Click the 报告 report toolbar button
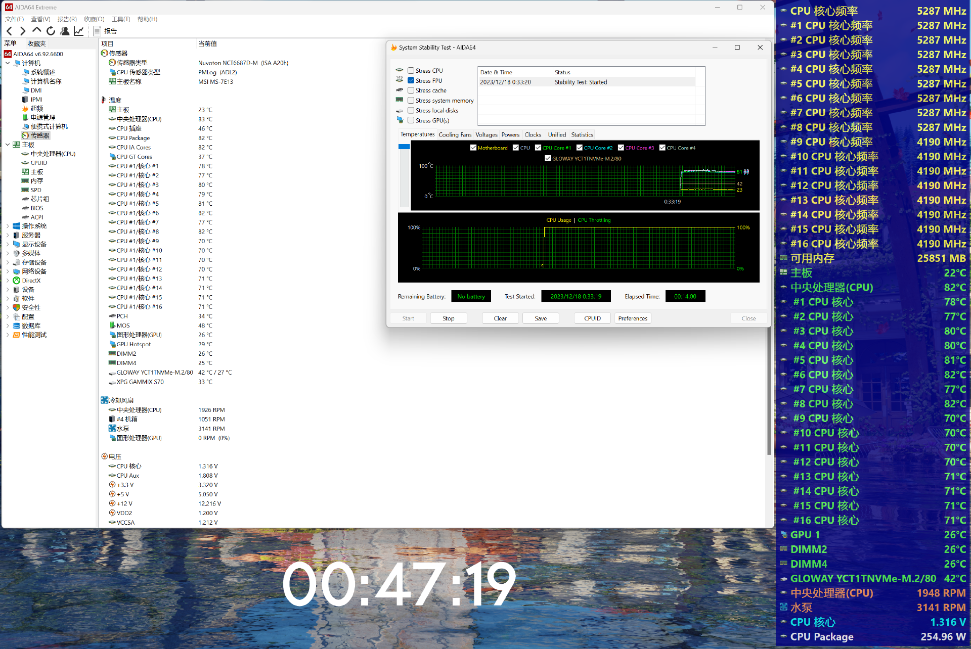 coord(105,31)
